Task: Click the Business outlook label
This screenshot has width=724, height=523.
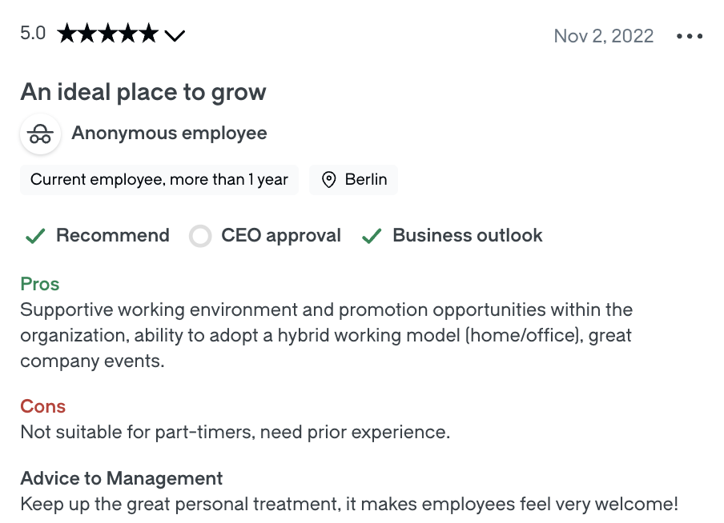Action: [468, 235]
